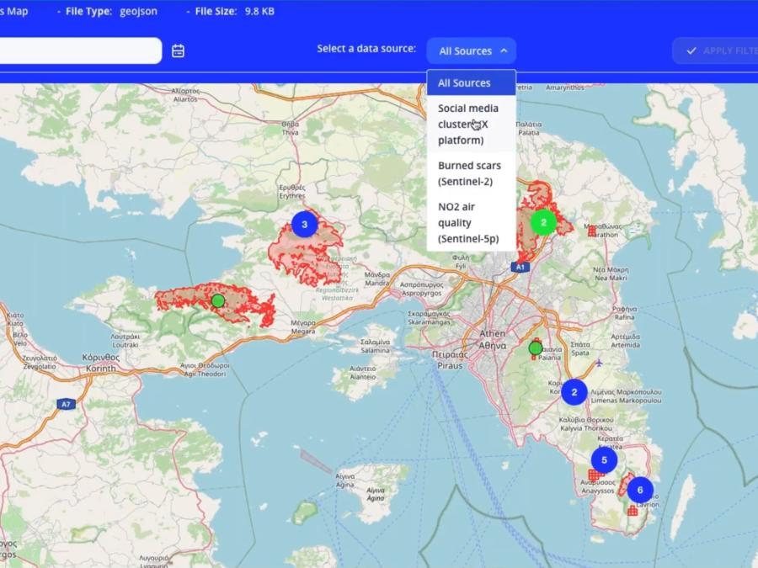Click the green cluster marker labeled 2
Image resolution: width=758 pixels, height=568 pixels.
pos(543,222)
